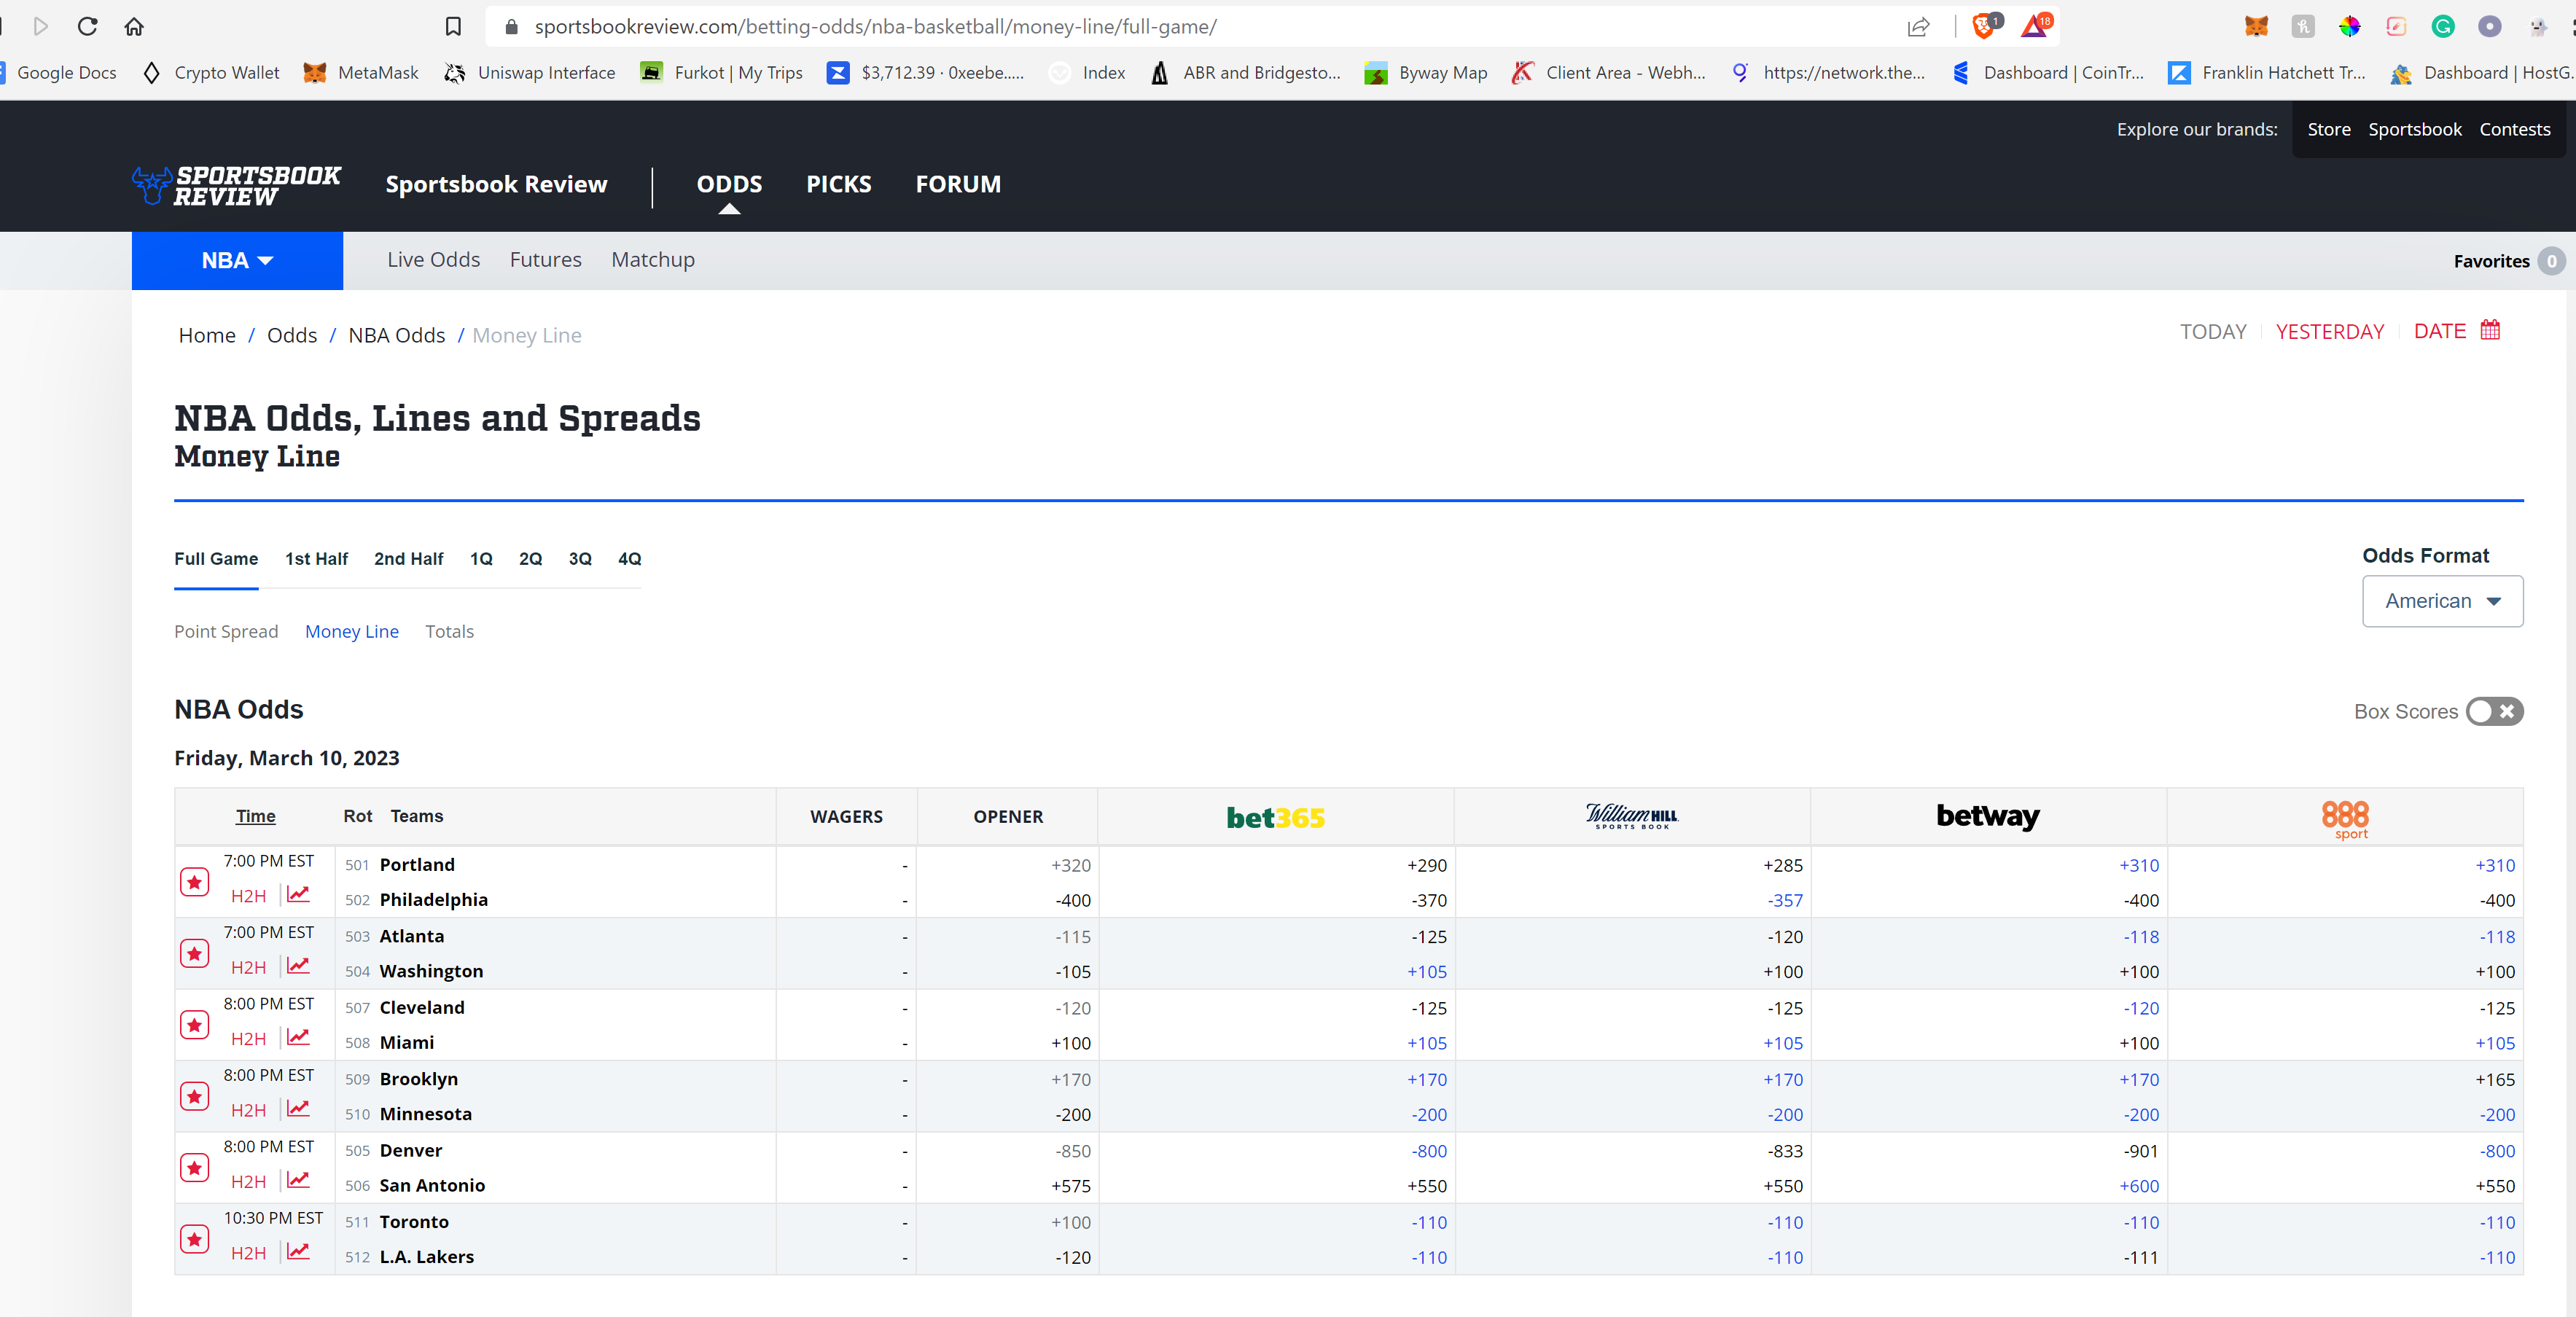Image resolution: width=2576 pixels, height=1317 pixels.
Task: Switch to the 4Q tab
Action: point(629,559)
